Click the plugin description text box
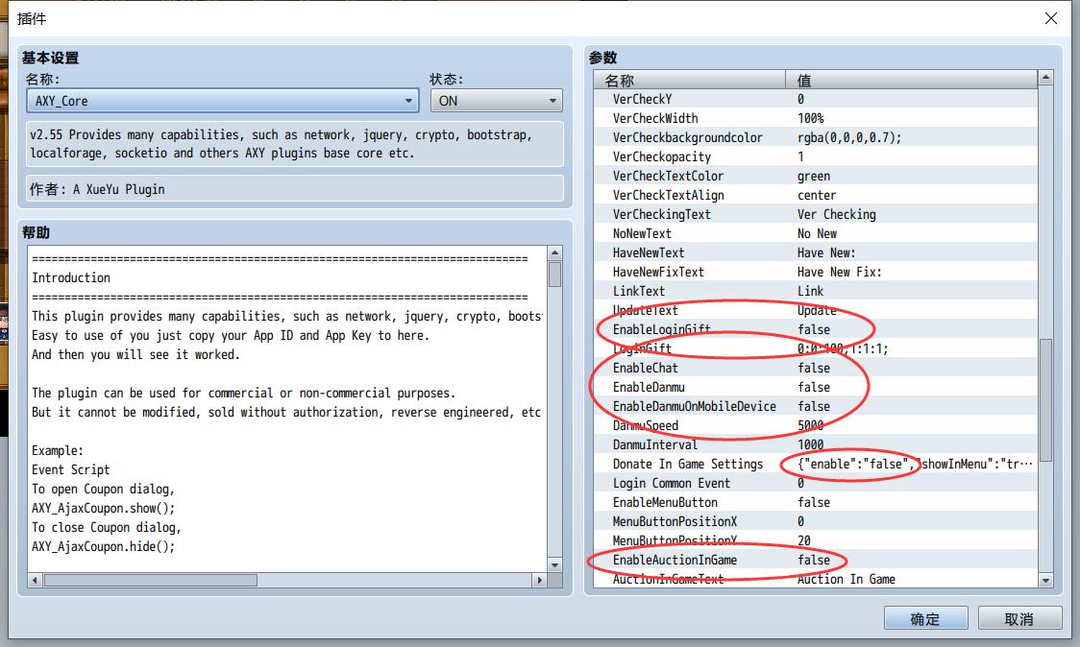This screenshot has width=1080, height=647. pos(295,144)
